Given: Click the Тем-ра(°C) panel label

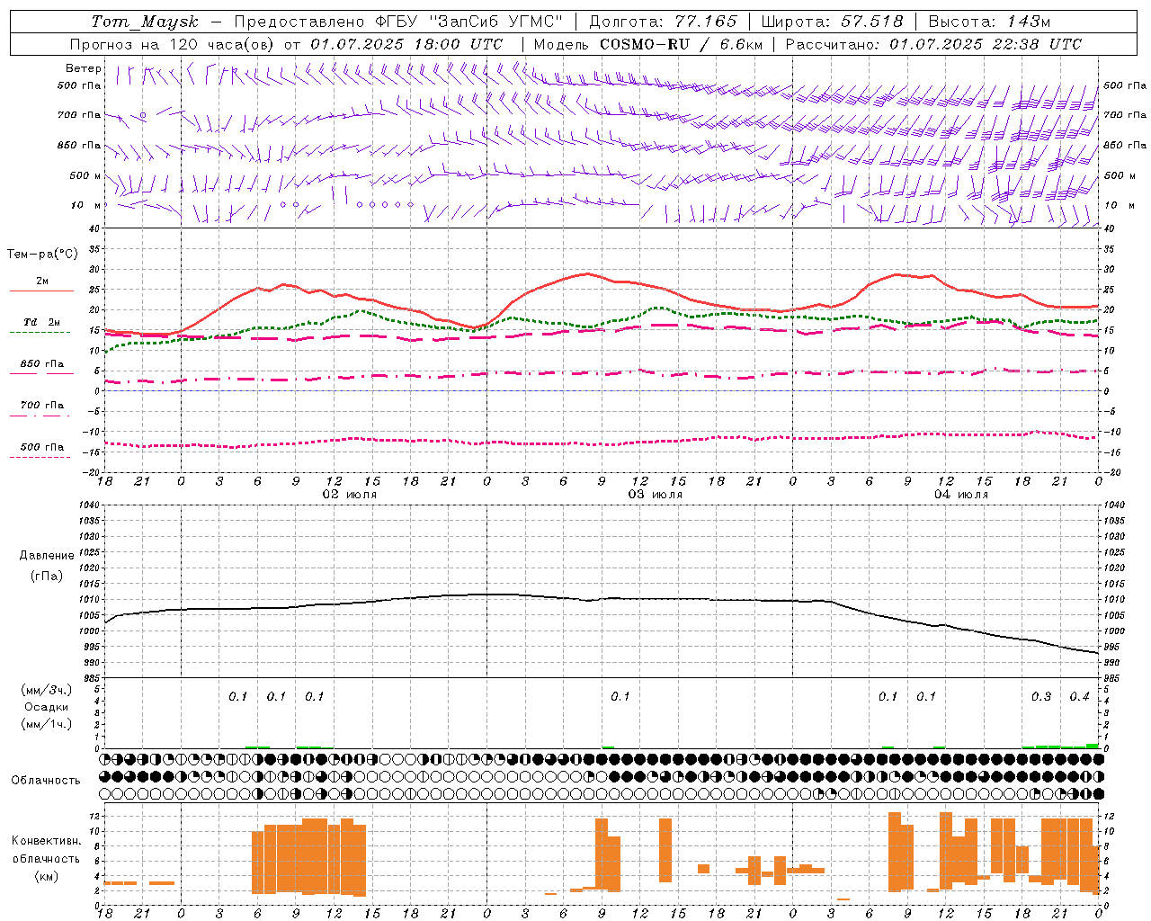Looking at the screenshot, I should click(x=42, y=255).
